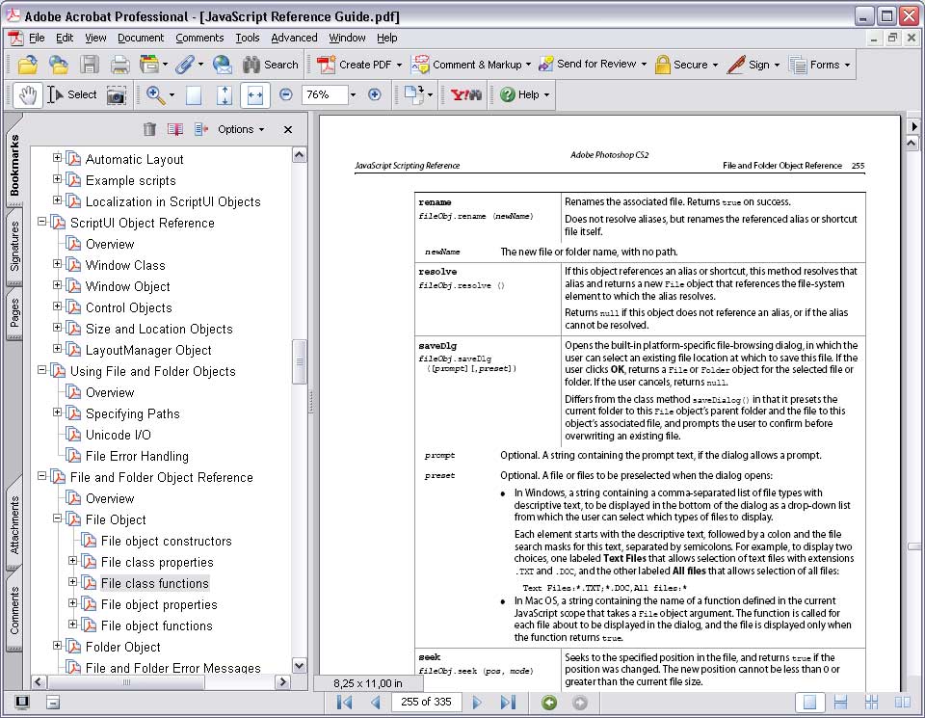Jump to the last page

point(508,702)
